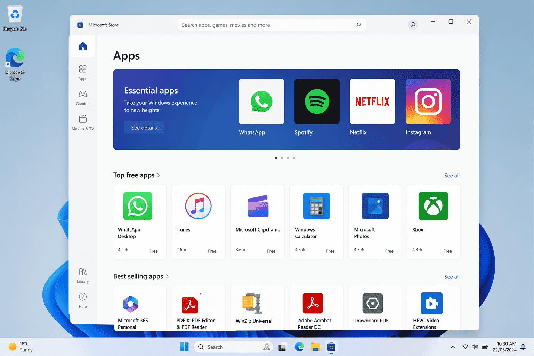Select the Recycle Bin desktop icon

point(15,18)
